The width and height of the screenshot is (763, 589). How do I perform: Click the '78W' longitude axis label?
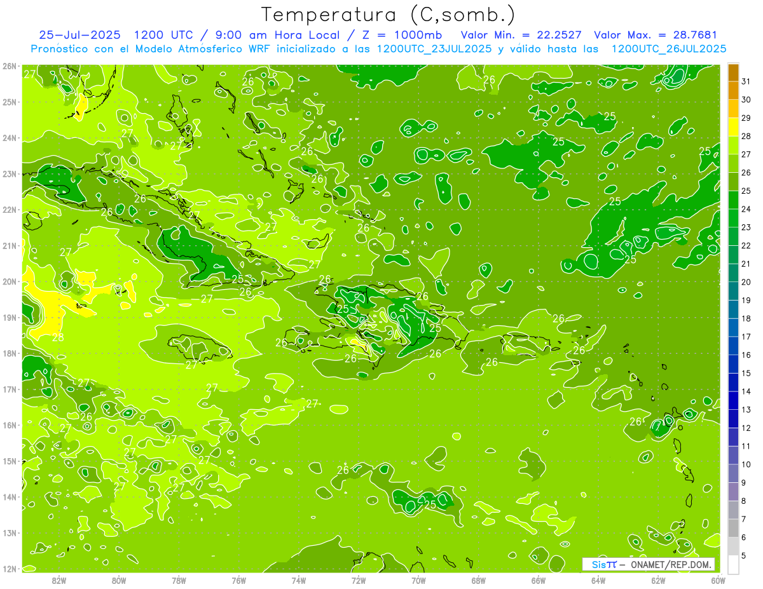pos(179,580)
